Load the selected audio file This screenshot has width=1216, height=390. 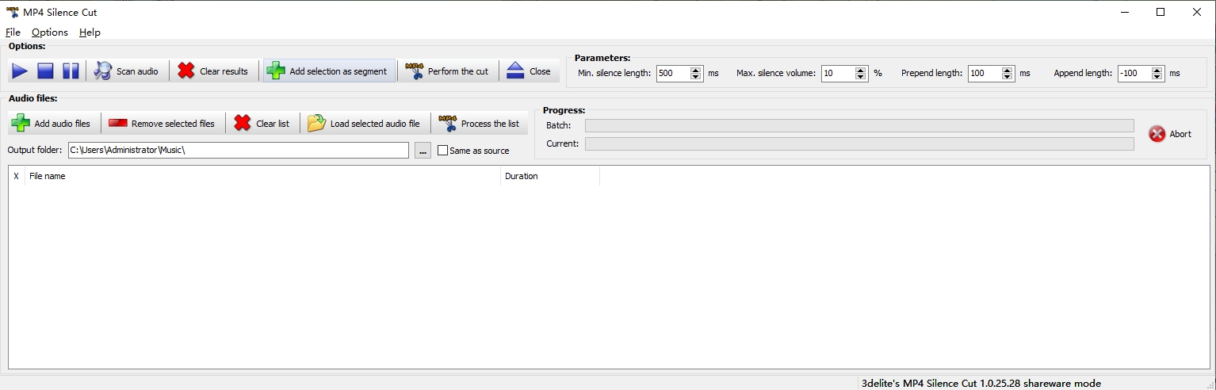(365, 124)
